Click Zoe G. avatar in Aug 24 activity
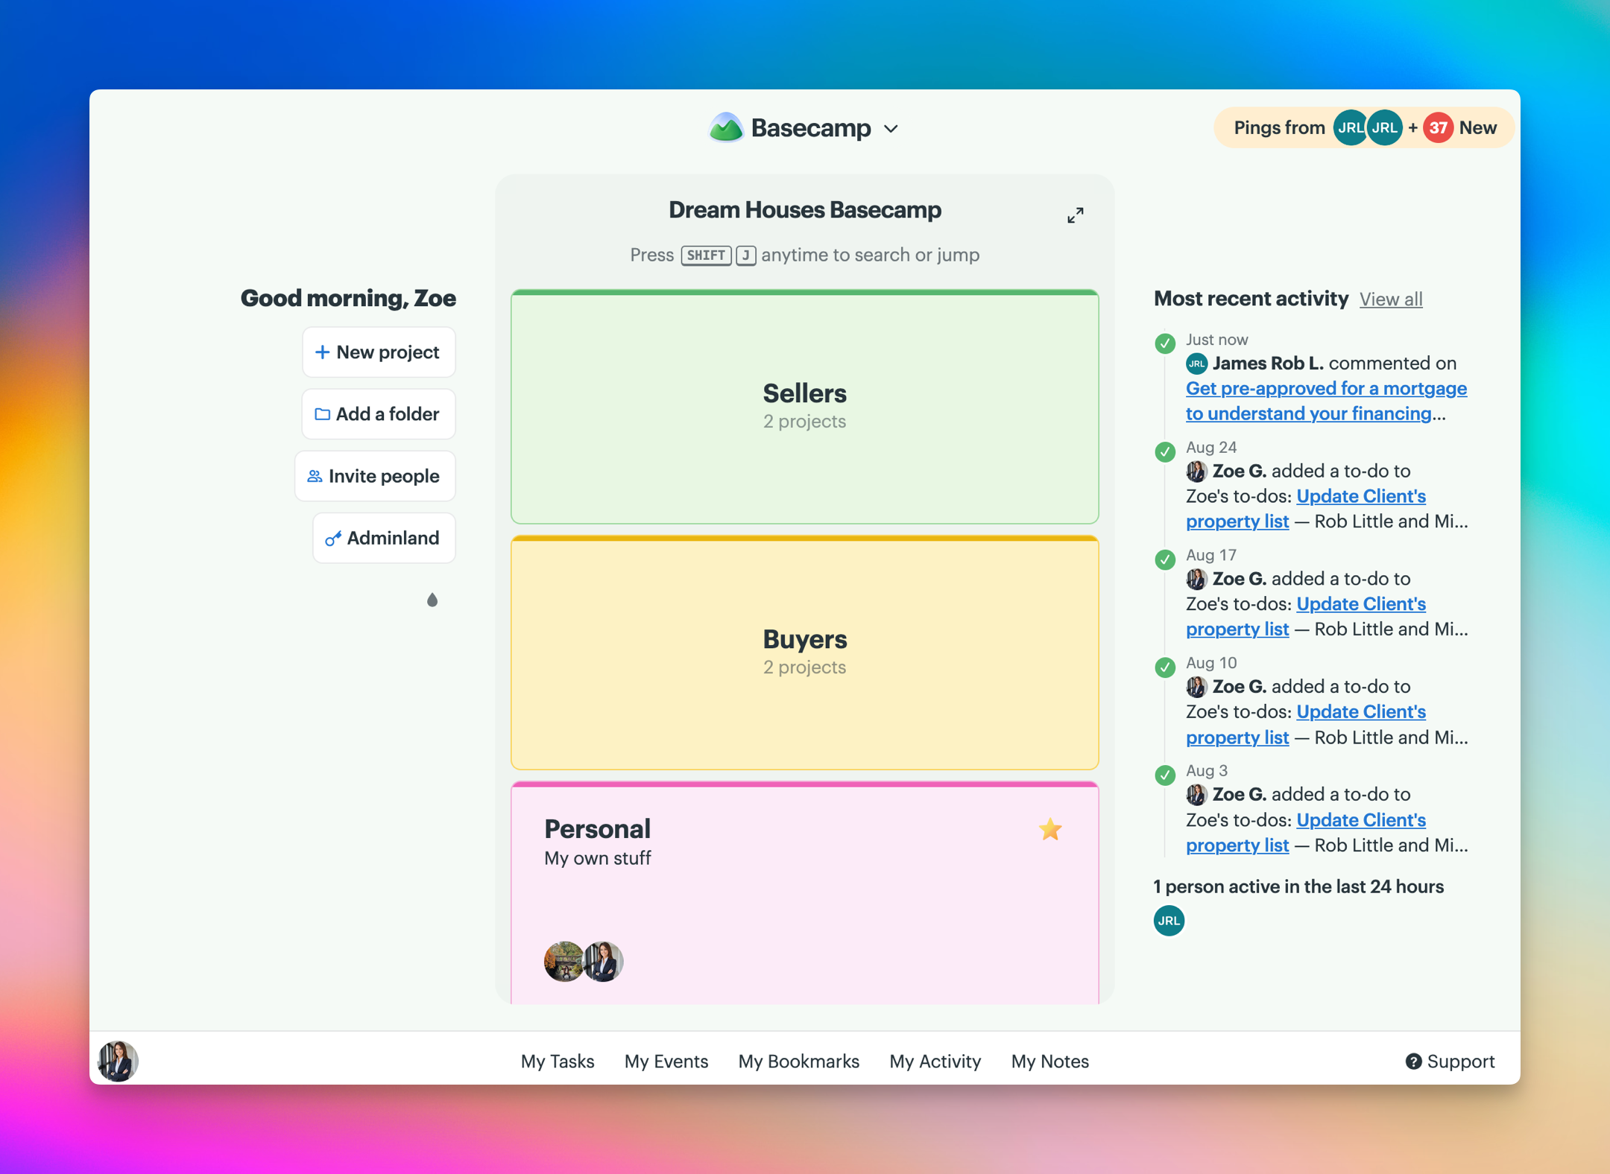 tap(1196, 472)
